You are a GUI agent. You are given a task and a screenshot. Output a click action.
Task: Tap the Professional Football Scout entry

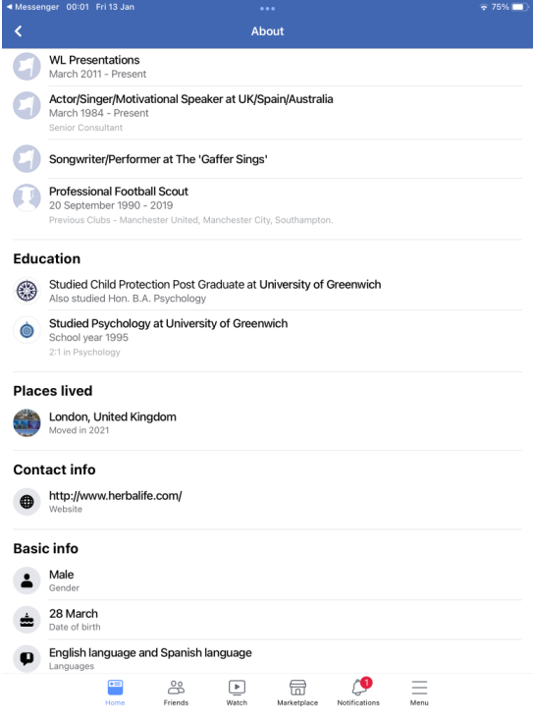pos(267,205)
